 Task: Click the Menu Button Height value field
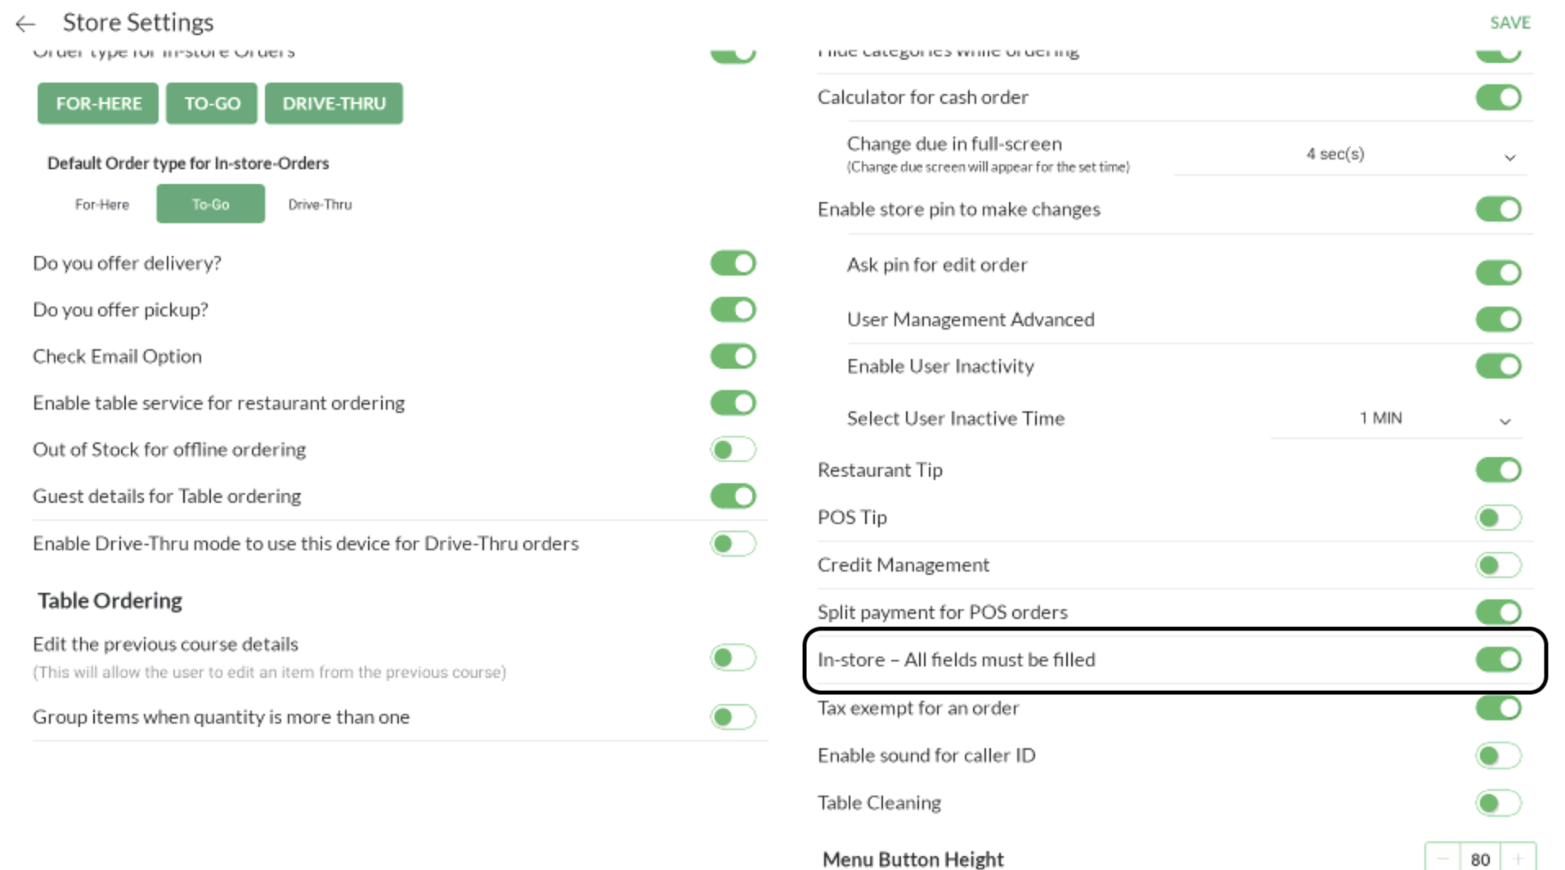pyautogui.click(x=1480, y=859)
